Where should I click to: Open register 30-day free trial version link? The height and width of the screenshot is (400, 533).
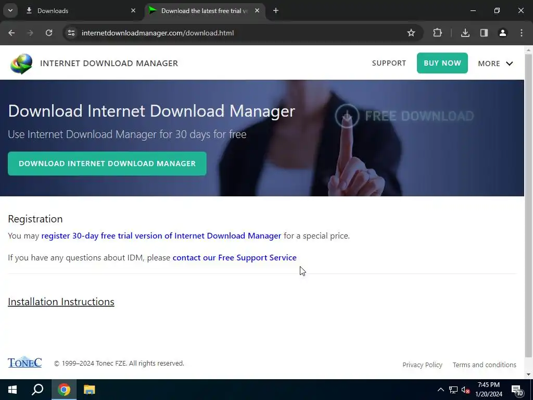click(161, 236)
